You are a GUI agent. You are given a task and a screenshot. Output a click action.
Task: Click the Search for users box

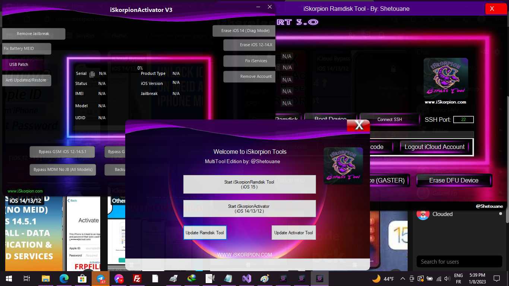tap(459, 262)
